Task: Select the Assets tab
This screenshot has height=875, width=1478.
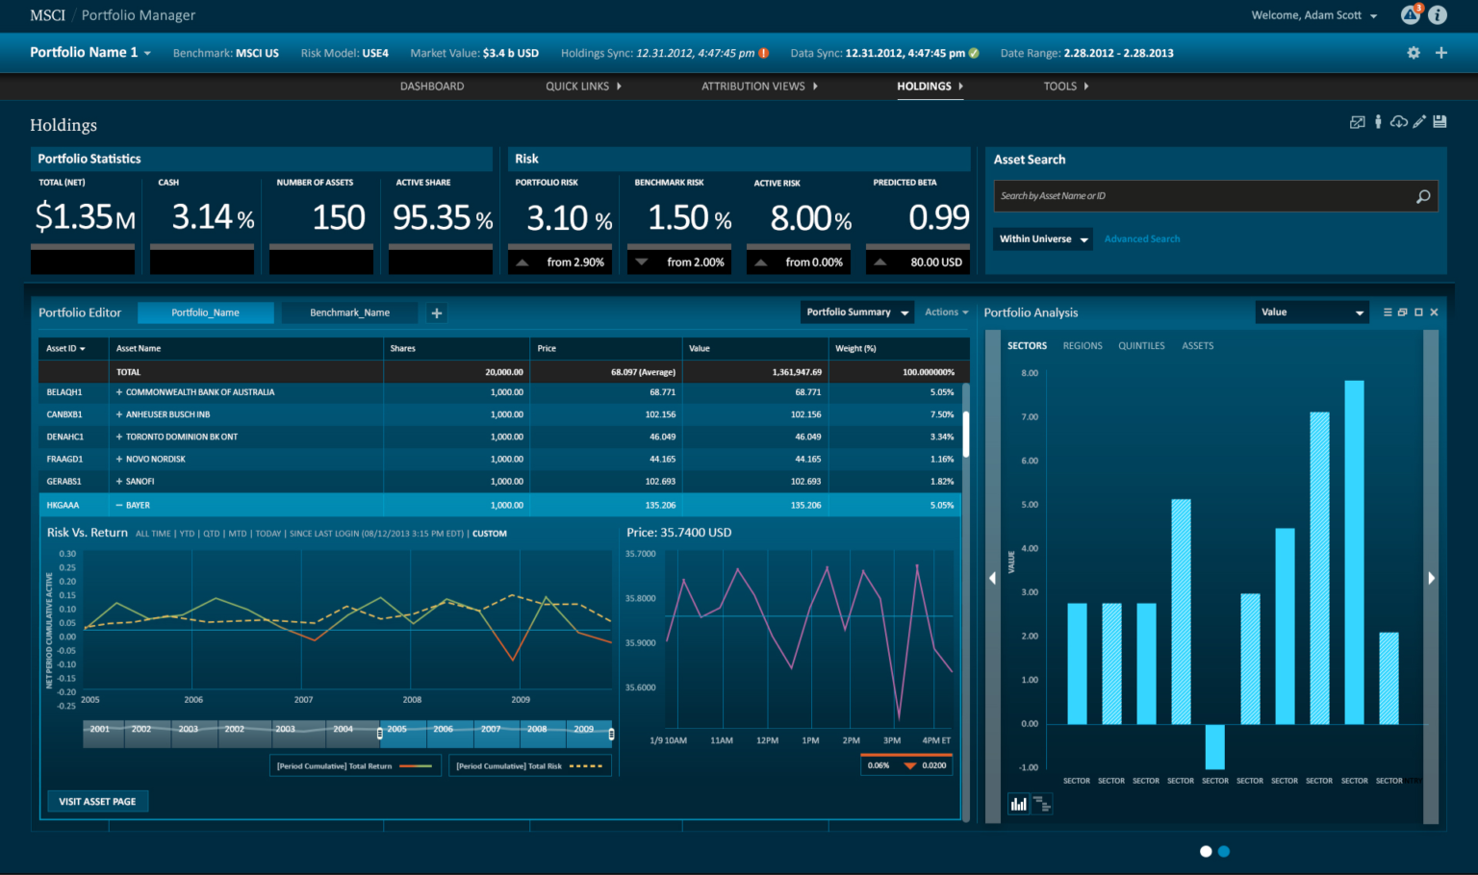Action: tap(1198, 346)
